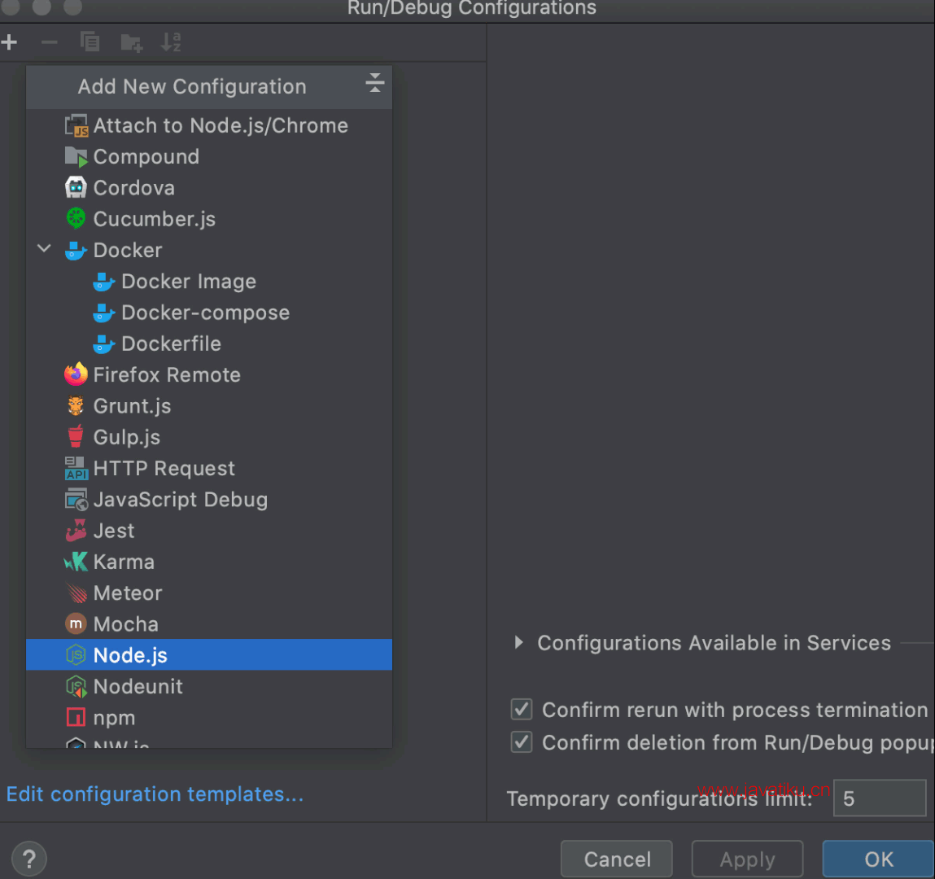
Task: Click the Attach to Node.js/Chrome icon
Action: click(76, 126)
